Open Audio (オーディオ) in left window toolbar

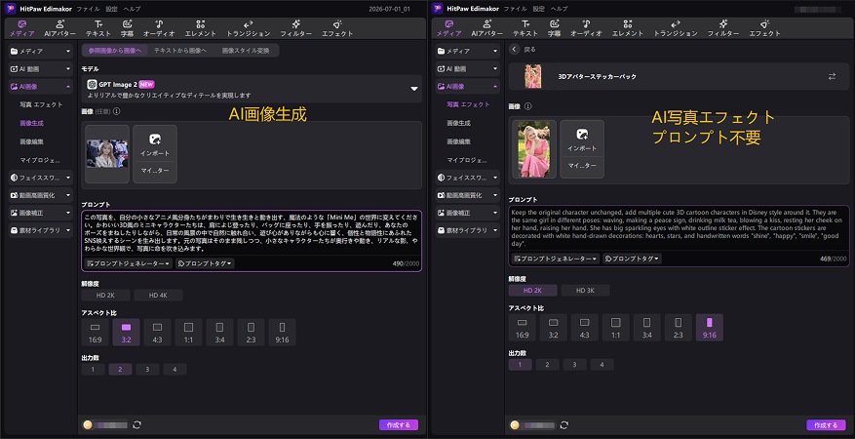159,28
